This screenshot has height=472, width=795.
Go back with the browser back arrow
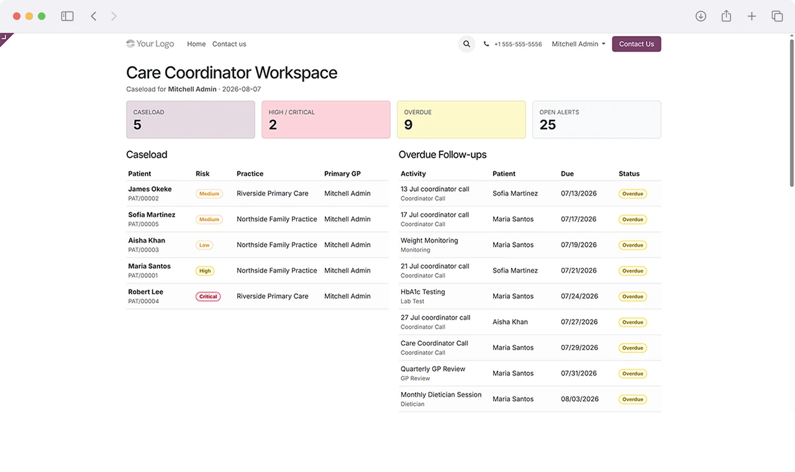[x=93, y=16]
